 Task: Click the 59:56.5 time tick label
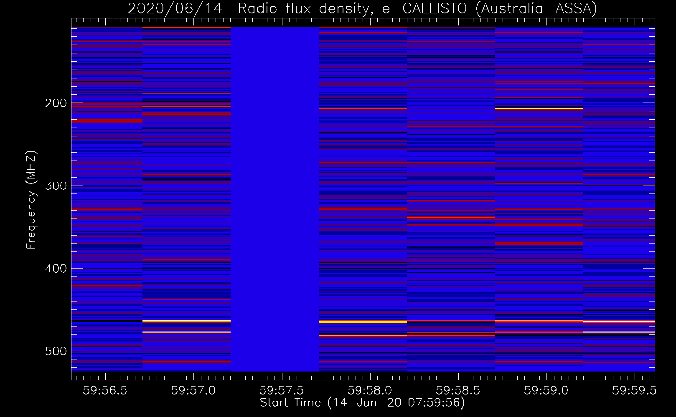coord(105,390)
